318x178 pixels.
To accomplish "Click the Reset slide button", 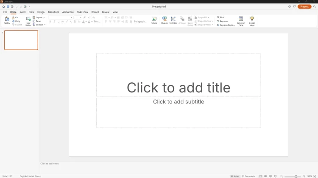I will point(37,21).
